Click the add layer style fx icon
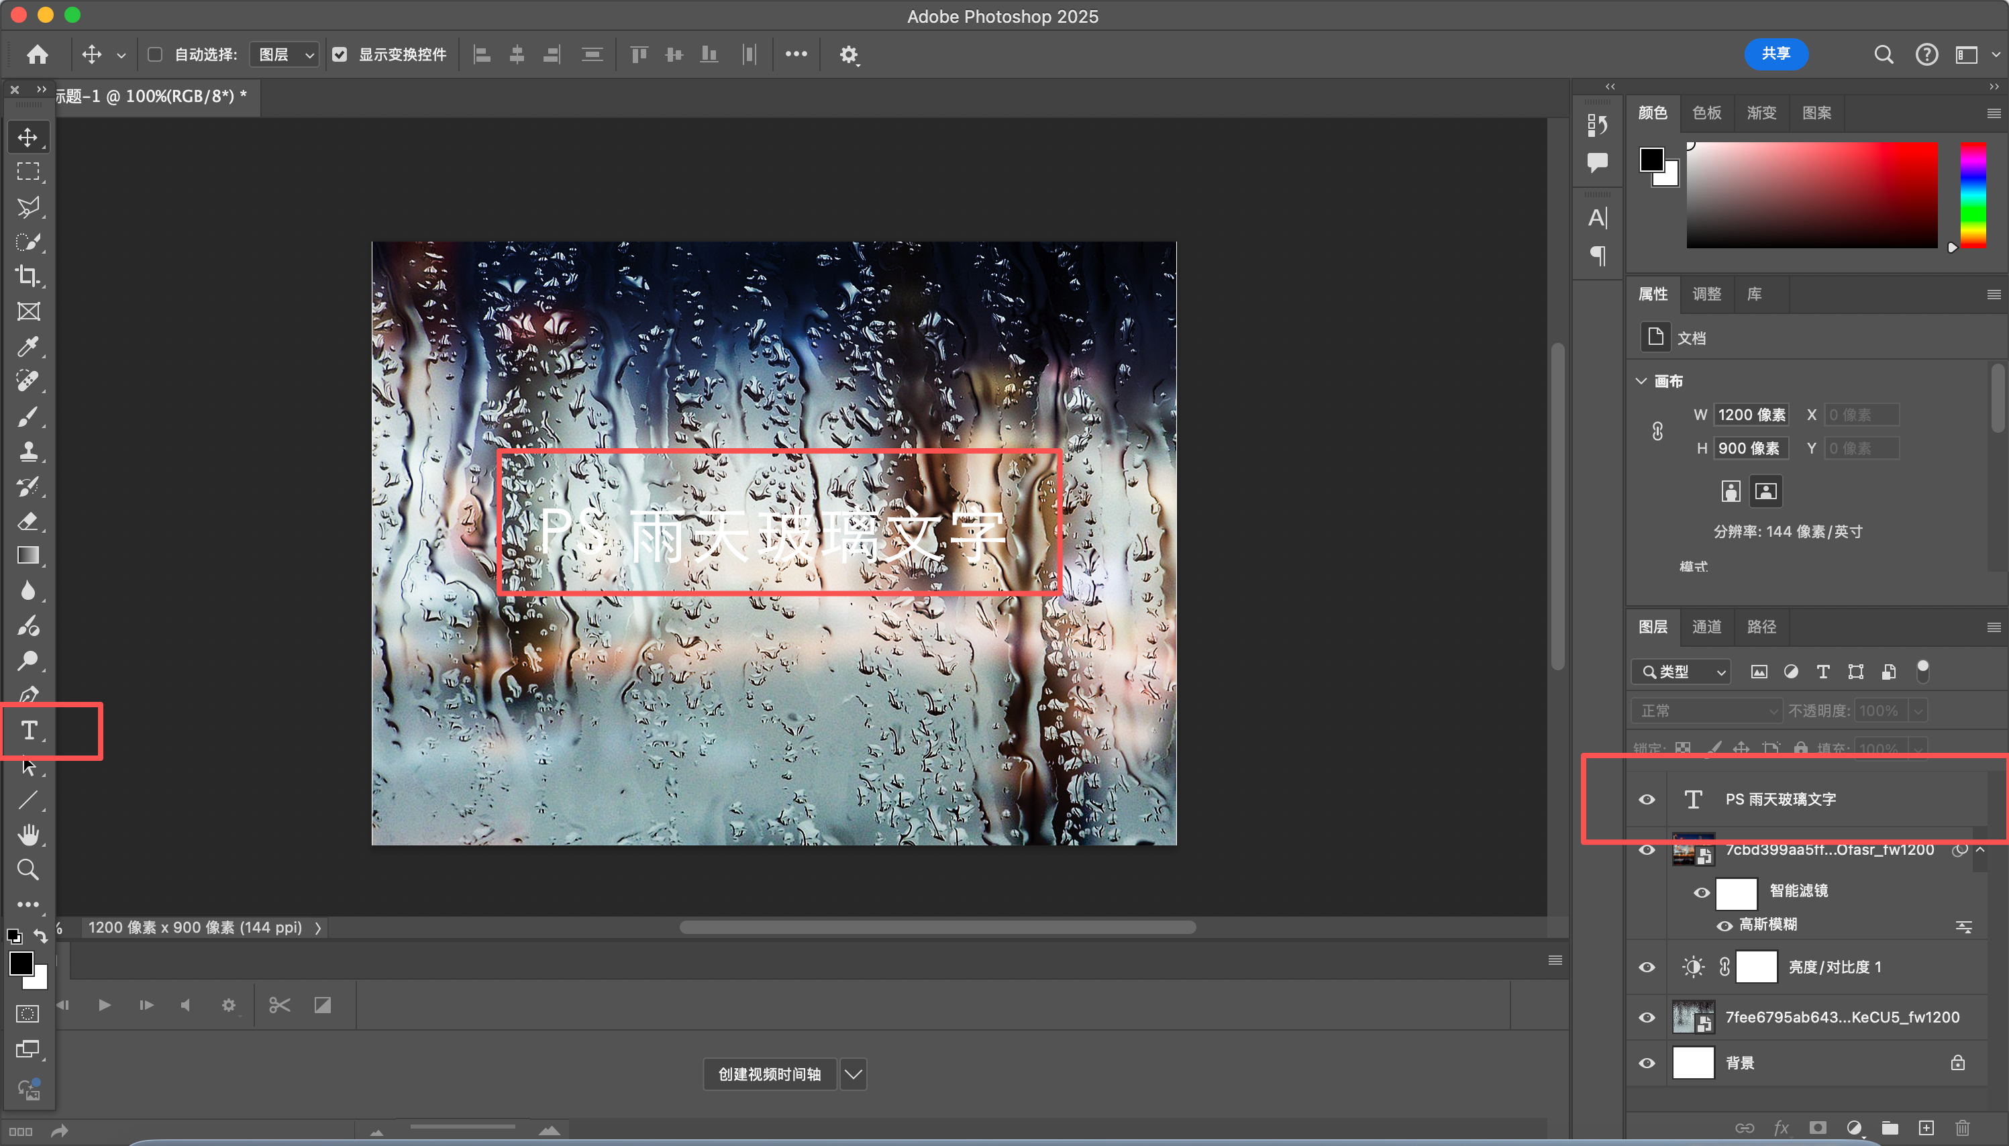The image size is (2009, 1146). 1781,1128
